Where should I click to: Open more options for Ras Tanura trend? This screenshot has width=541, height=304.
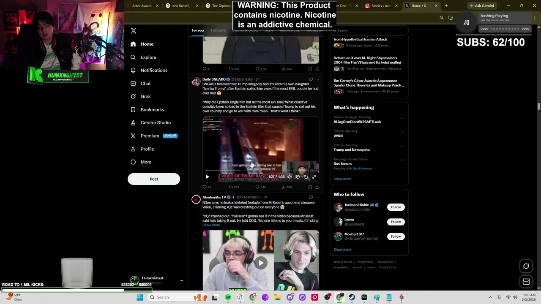(402, 160)
